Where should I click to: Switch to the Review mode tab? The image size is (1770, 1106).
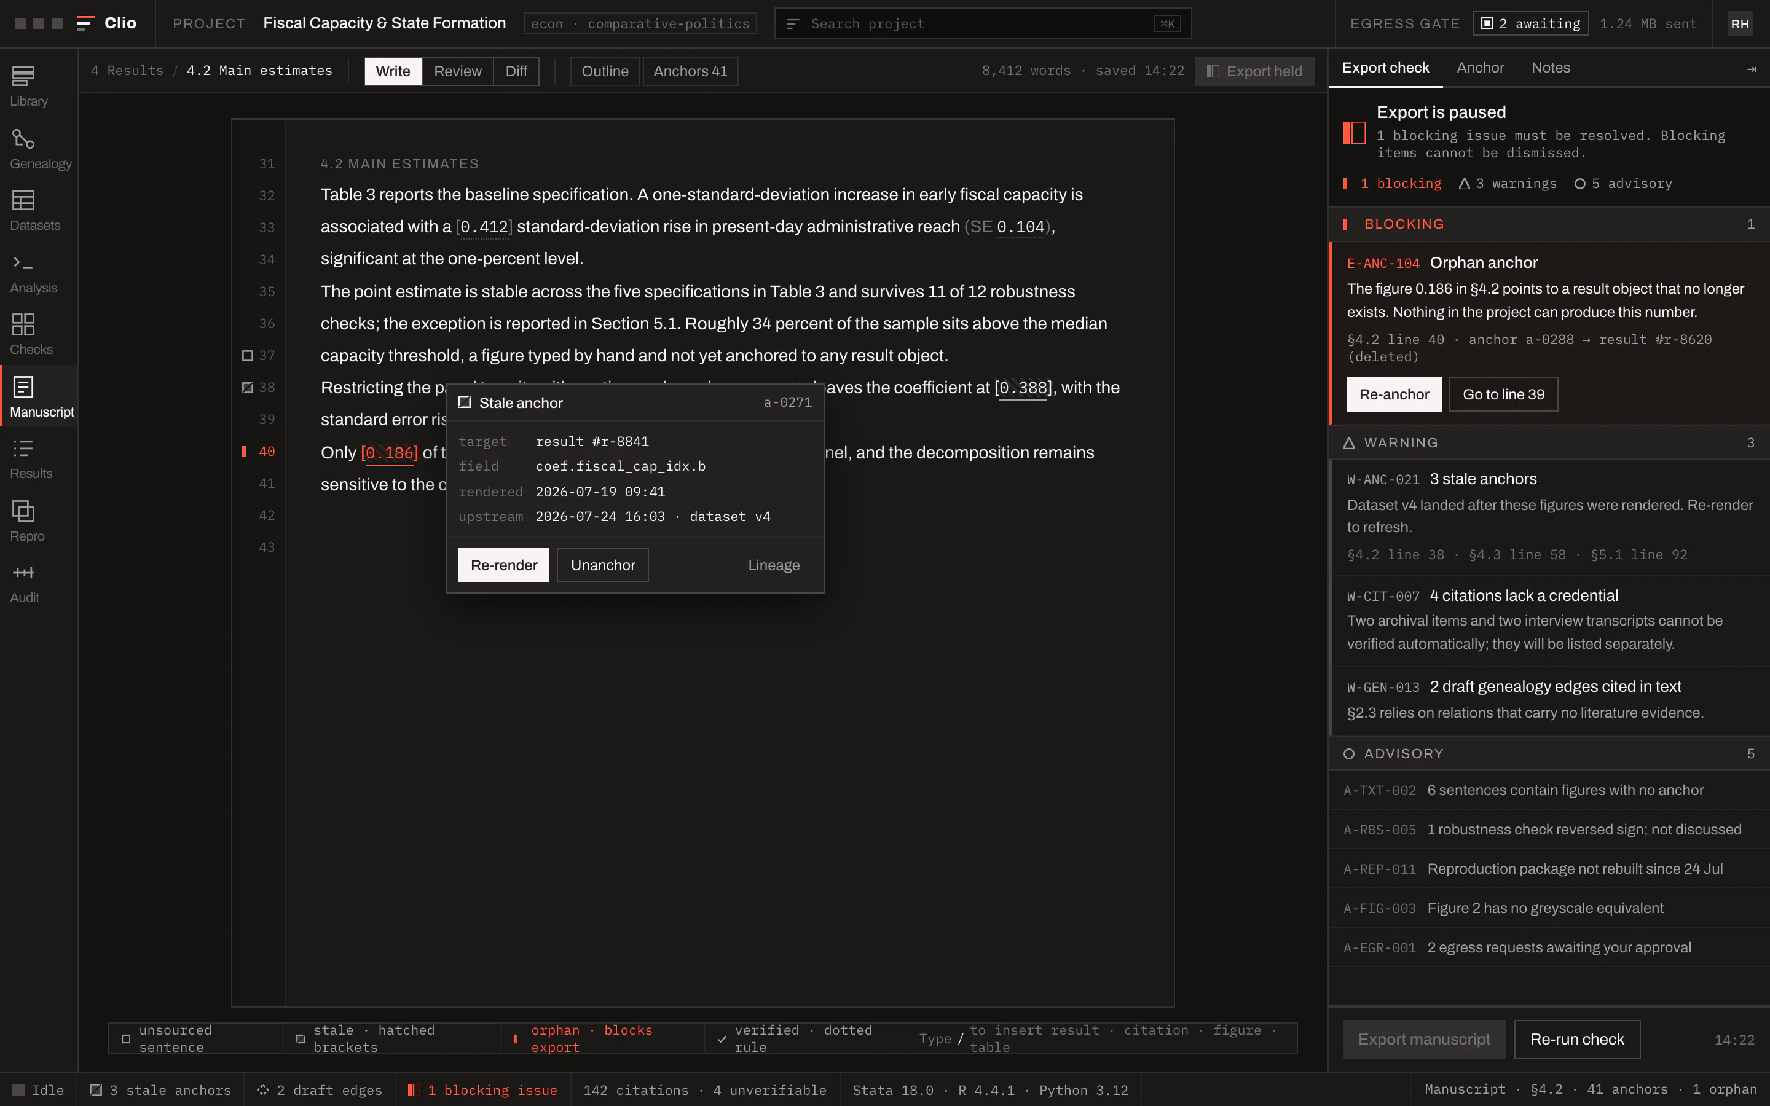click(x=457, y=71)
